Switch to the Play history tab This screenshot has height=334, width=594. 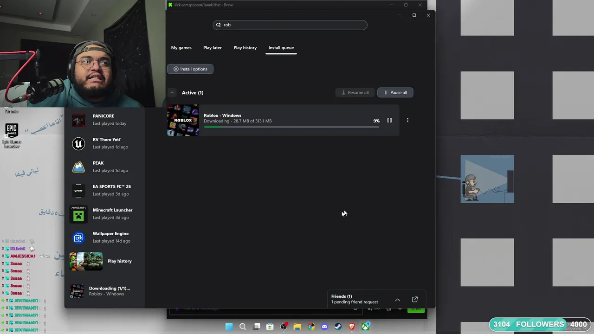pyautogui.click(x=245, y=48)
